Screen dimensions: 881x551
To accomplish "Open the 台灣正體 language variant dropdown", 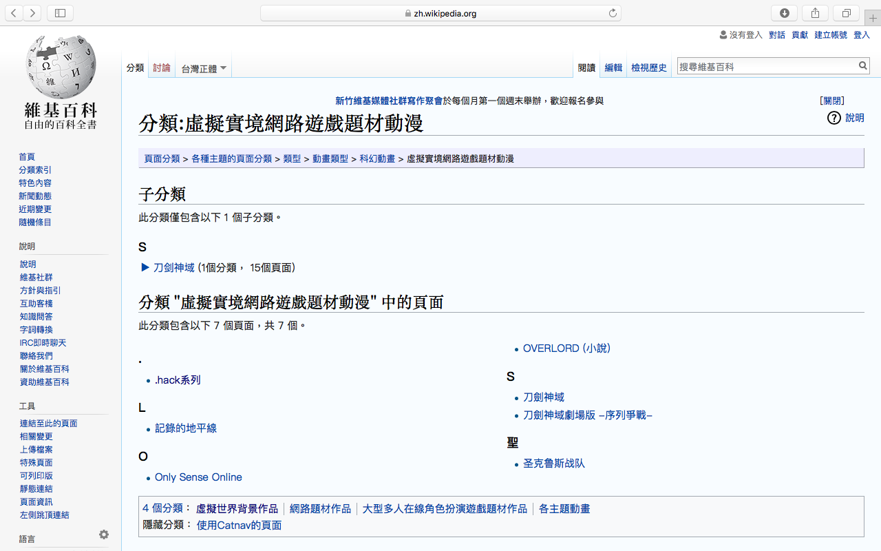I will [204, 68].
